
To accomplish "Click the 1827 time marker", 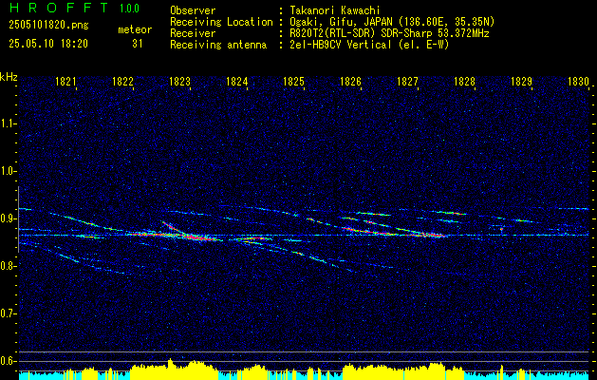I will point(407,81).
